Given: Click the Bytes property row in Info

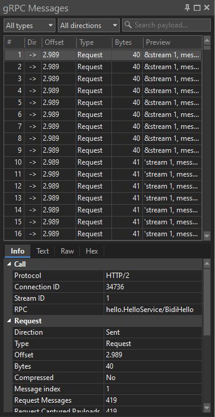Looking at the screenshot, I should [x=107, y=366].
